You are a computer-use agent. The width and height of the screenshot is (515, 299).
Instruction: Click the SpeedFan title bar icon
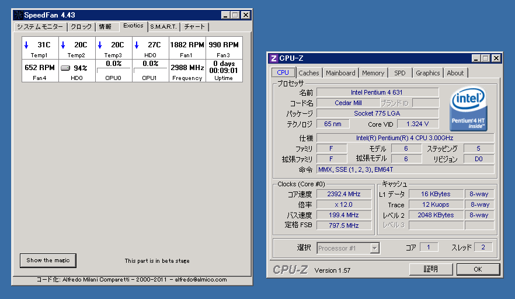click(x=19, y=15)
